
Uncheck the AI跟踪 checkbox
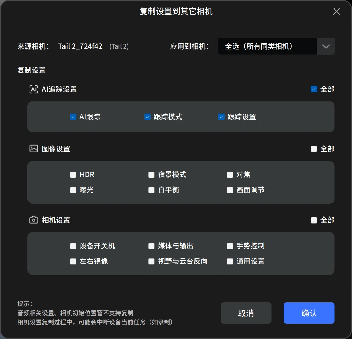(x=73, y=117)
